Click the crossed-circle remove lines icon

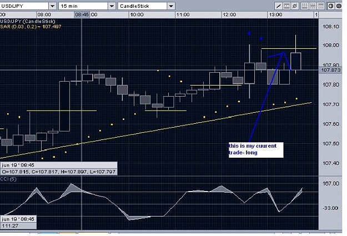(x=295, y=6)
